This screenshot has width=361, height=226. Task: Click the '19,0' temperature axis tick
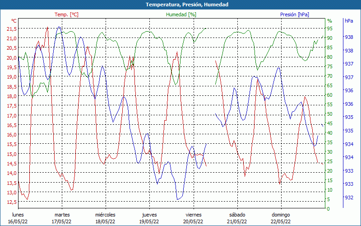(12, 77)
